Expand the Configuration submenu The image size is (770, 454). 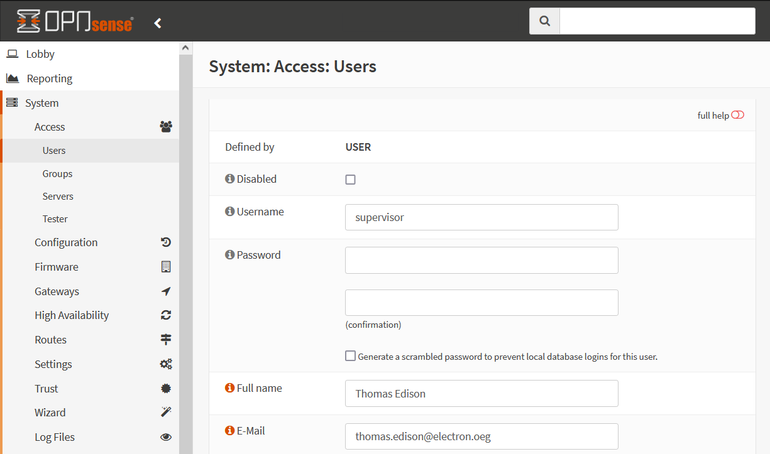[x=66, y=242]
